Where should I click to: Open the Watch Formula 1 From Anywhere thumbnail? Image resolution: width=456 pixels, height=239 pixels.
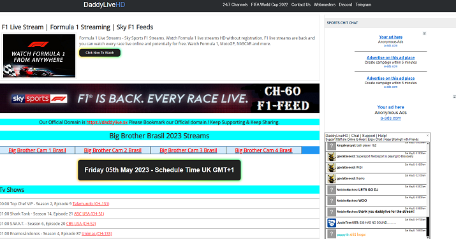click(40, 55)
